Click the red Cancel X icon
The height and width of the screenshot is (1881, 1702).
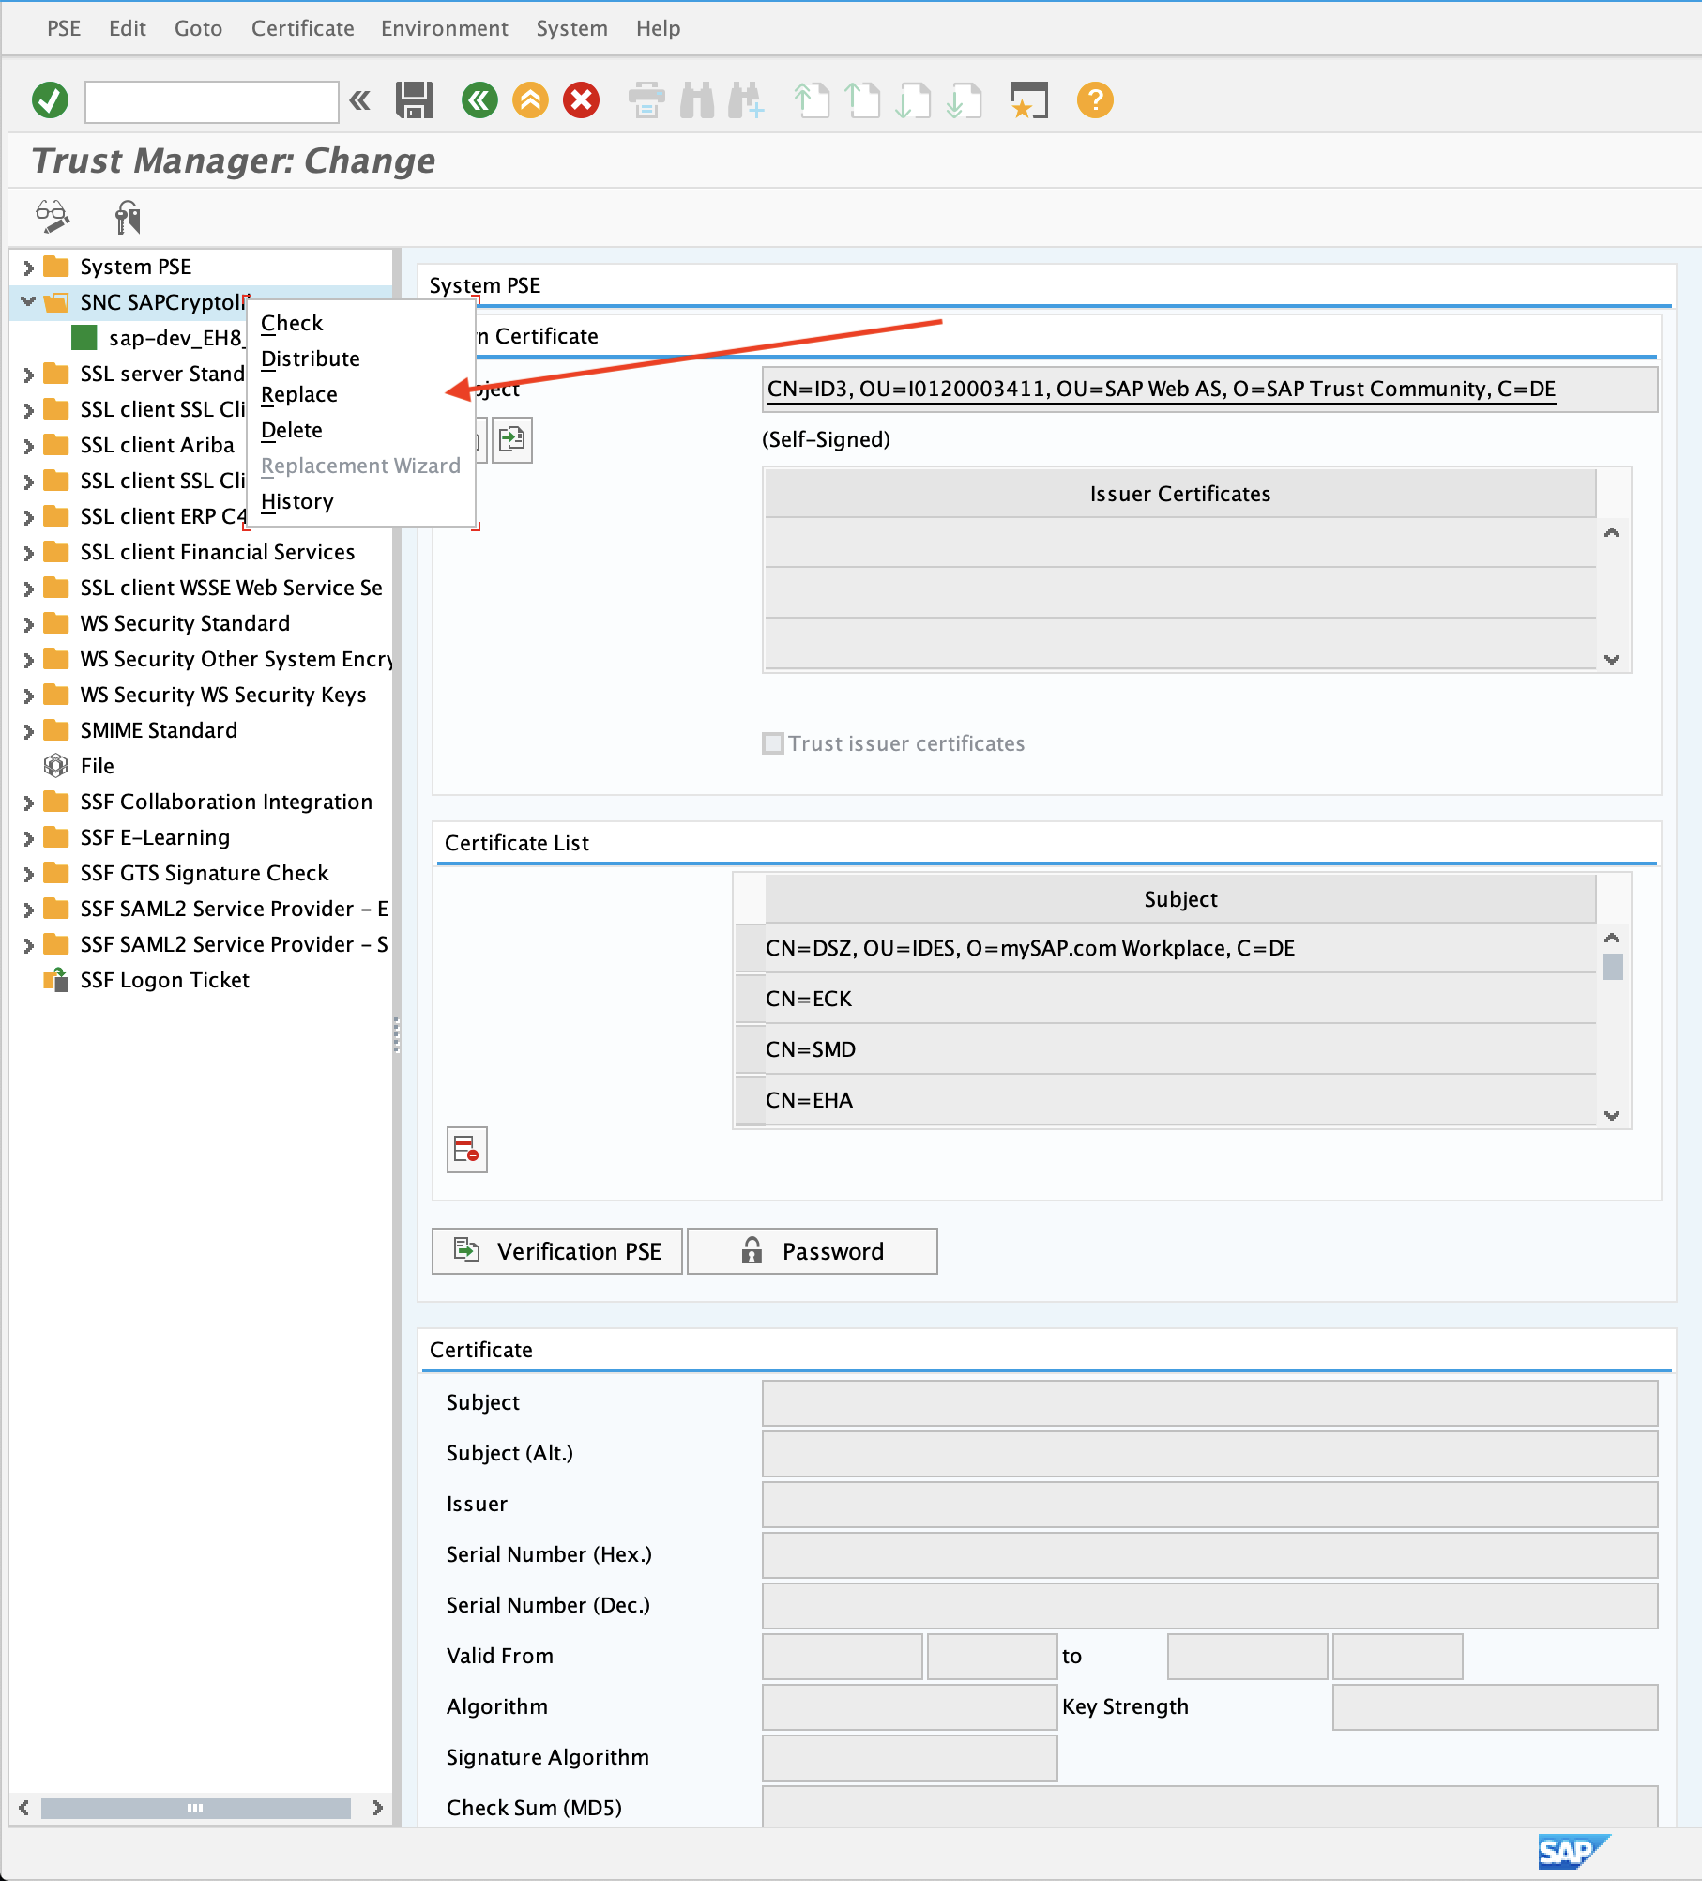coord(582,99)
